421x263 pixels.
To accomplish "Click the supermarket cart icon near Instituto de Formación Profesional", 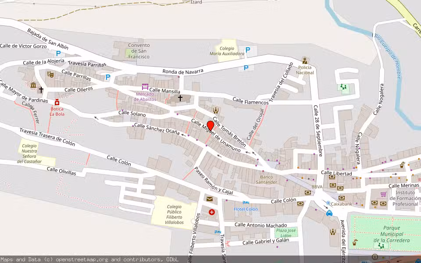I will 383,194.
